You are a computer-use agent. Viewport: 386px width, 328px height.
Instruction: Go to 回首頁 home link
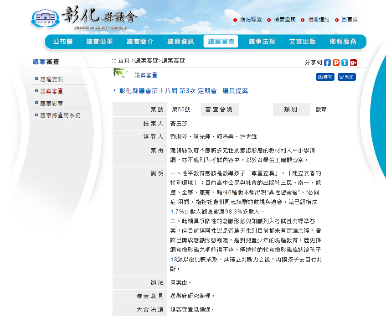click(350, 20)
